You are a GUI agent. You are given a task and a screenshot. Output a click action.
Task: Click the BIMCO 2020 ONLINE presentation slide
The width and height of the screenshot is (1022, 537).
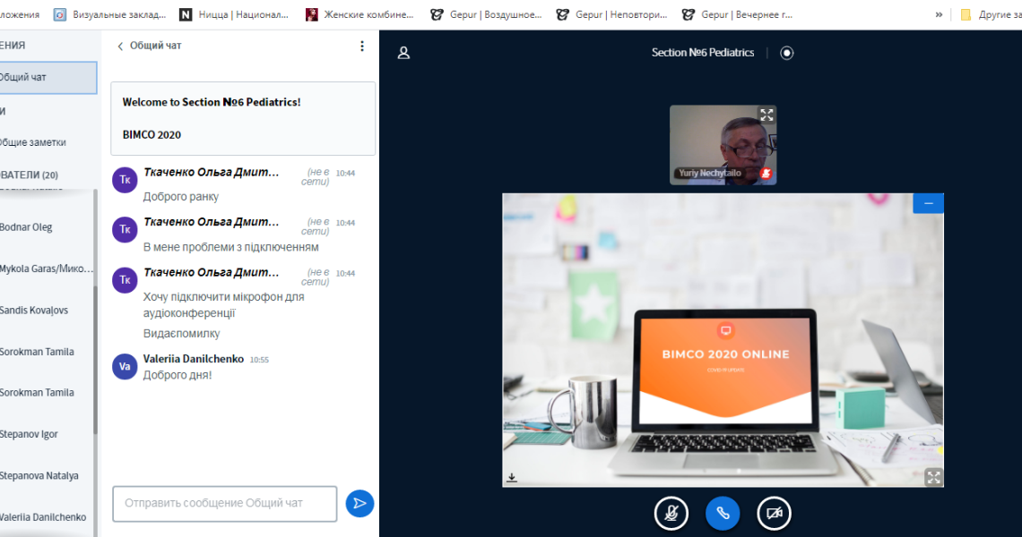(x=723, y=340)
